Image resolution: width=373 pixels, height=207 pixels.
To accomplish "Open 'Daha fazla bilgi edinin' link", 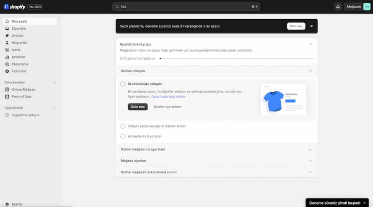I will [168, 97].
